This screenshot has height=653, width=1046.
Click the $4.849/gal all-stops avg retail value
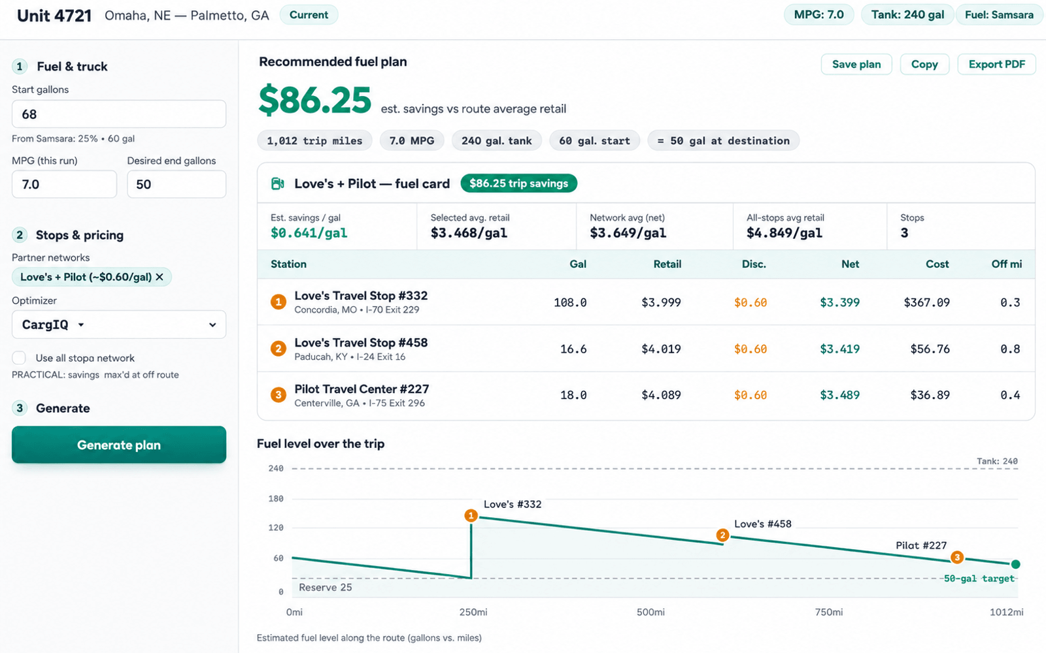(785, 233)
